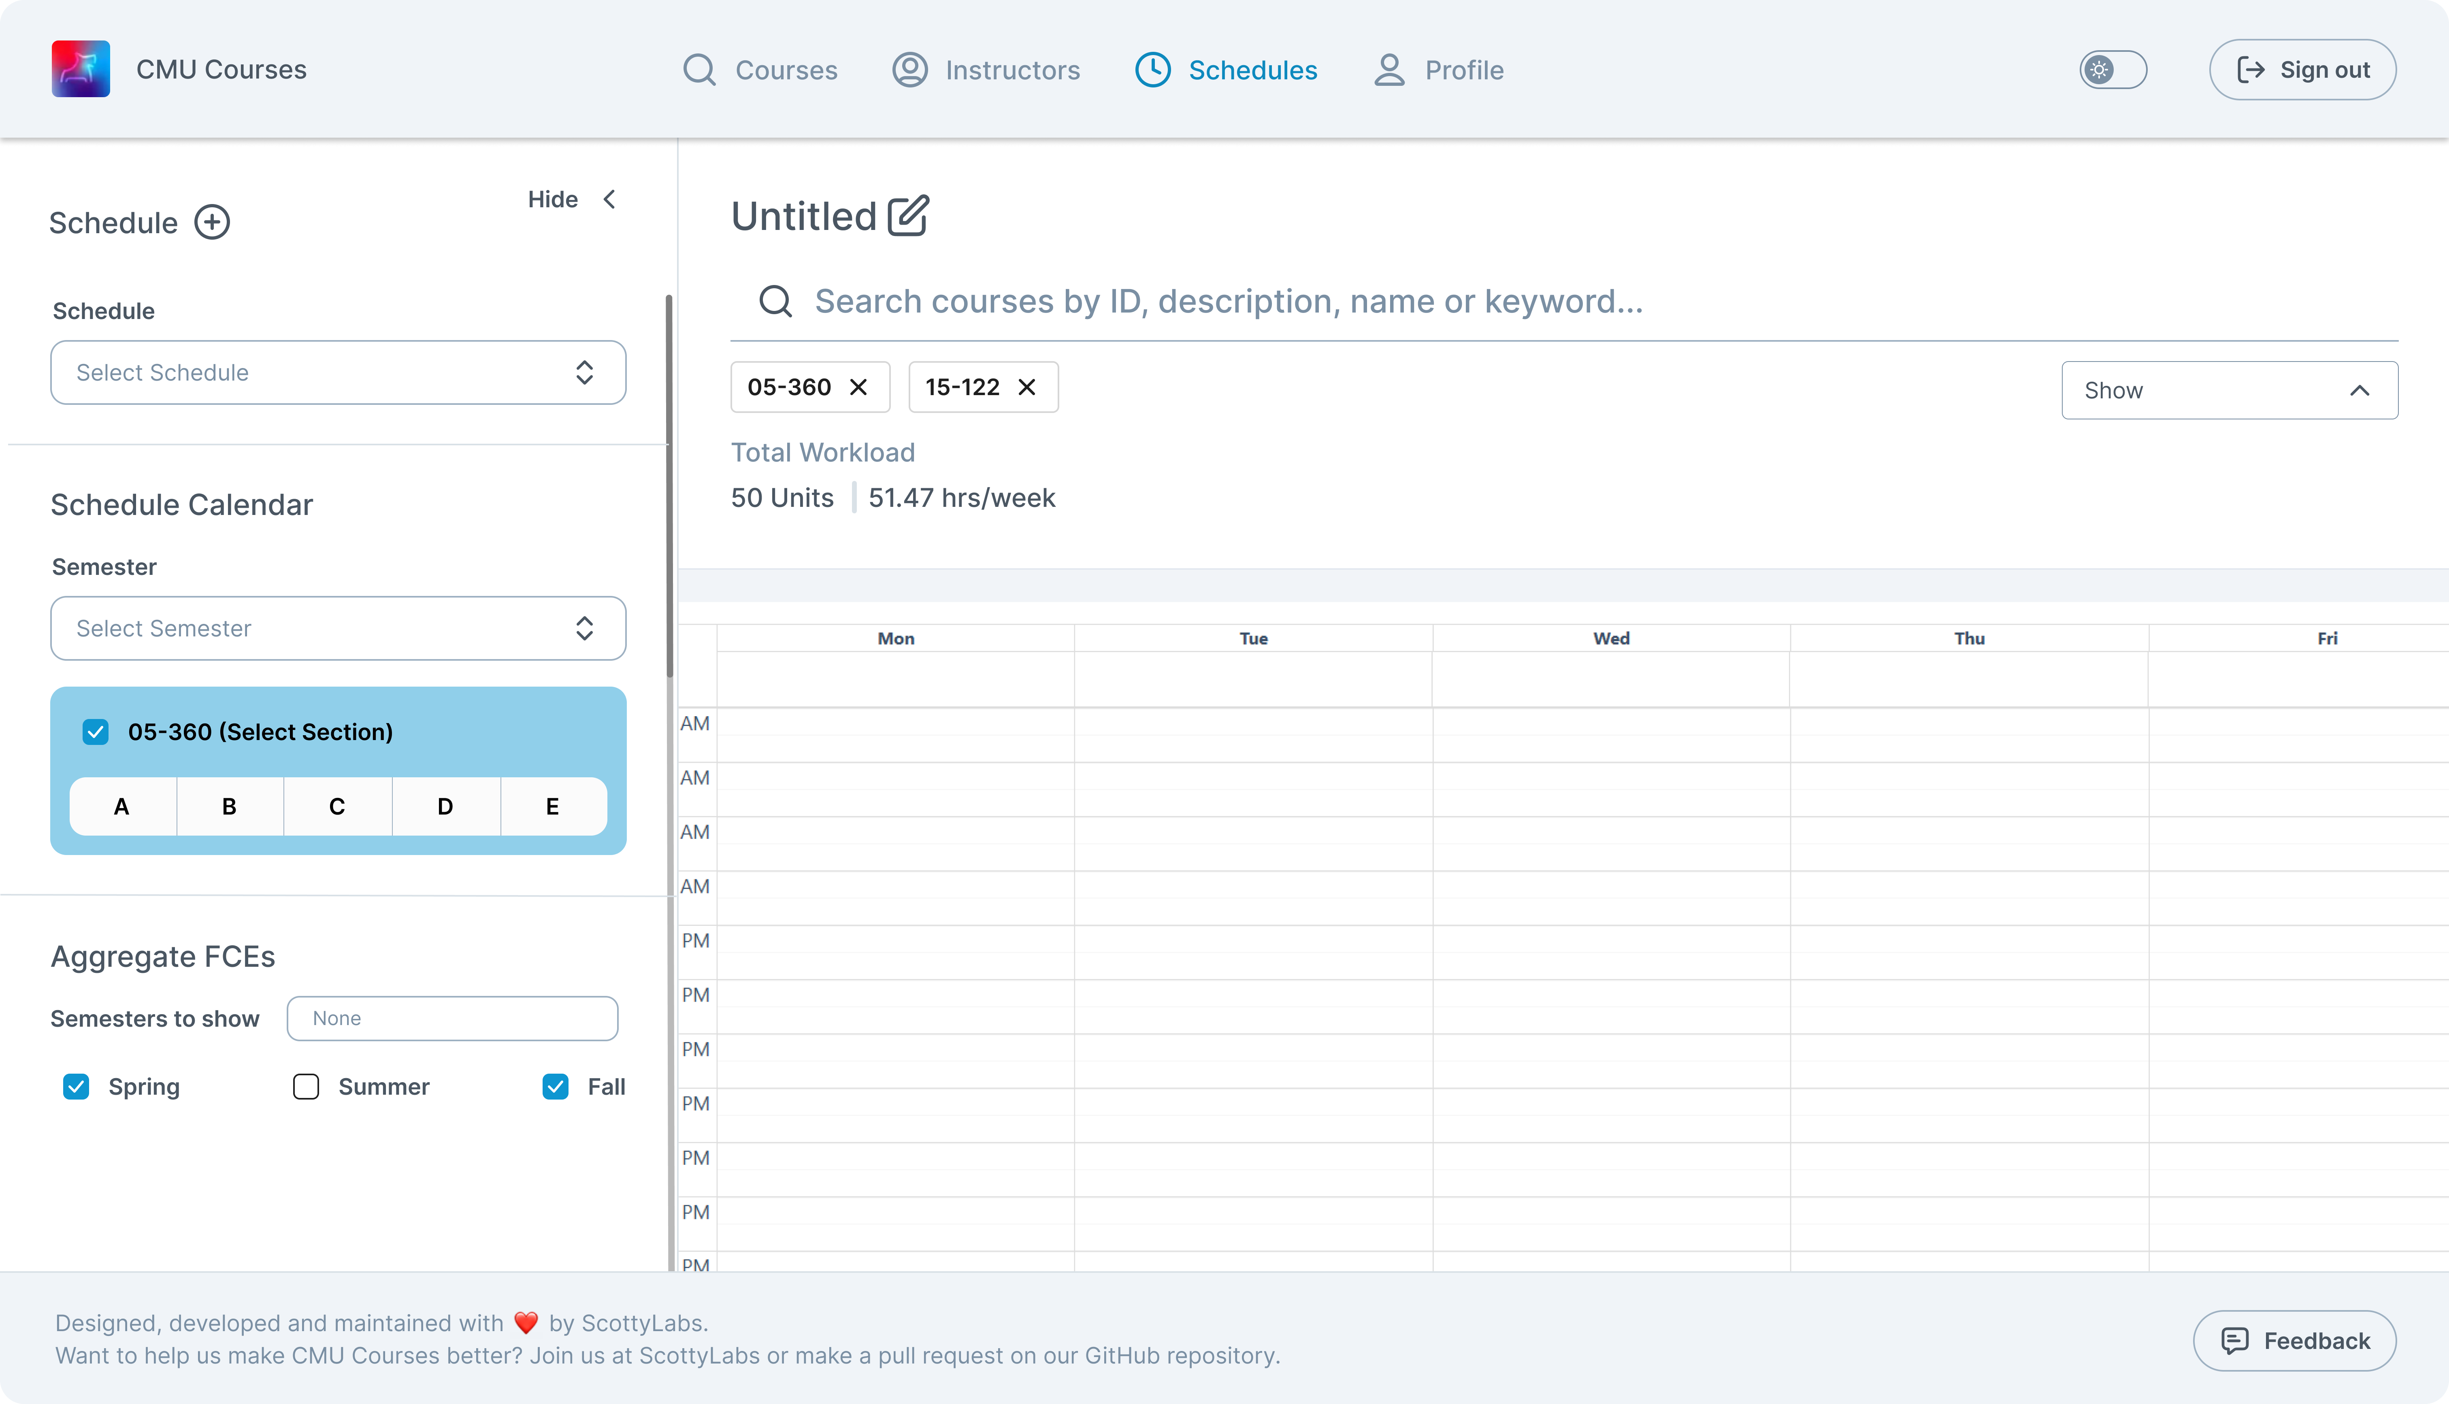Open the Select Semester dropdown
Screen dimensions: 2449x1404
[x=337, y=629]
